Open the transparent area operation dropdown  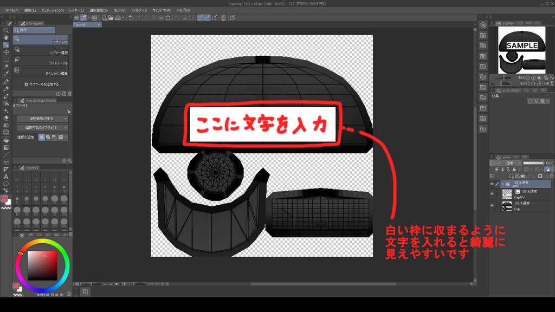point(42,119)
